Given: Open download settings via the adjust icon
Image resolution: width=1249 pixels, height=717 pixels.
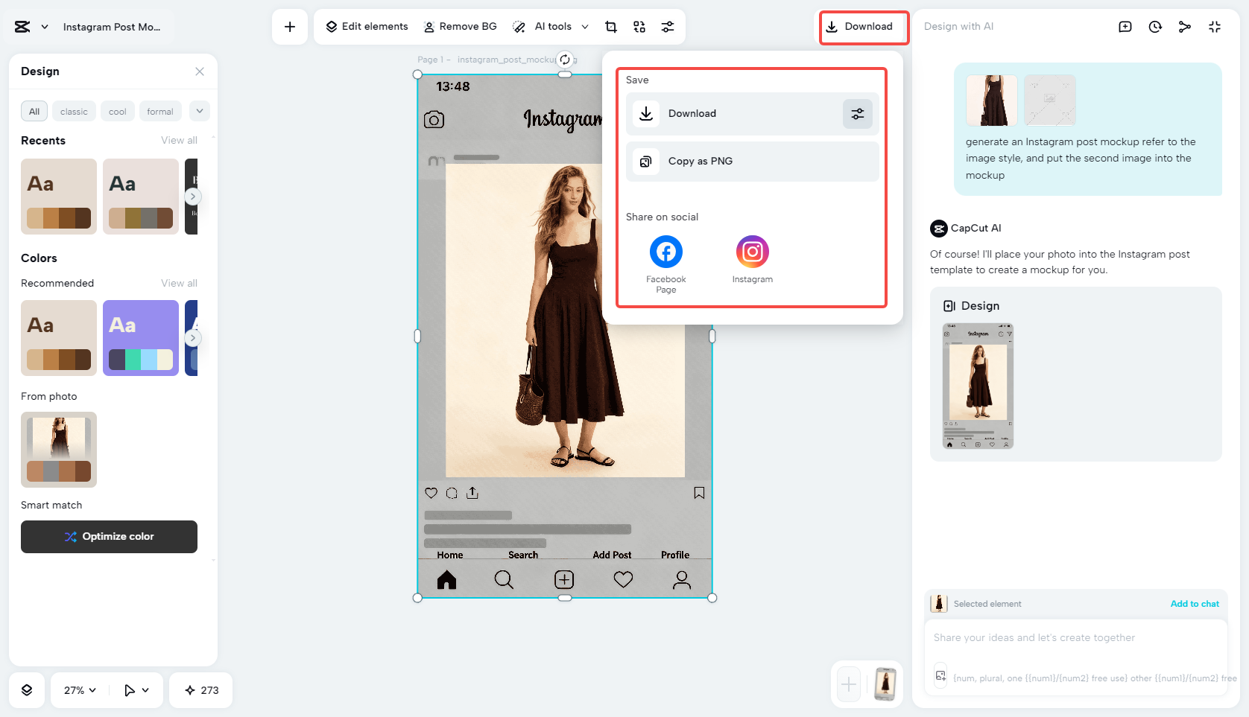Looking at the screenshot, I should [x=857, y=113].
